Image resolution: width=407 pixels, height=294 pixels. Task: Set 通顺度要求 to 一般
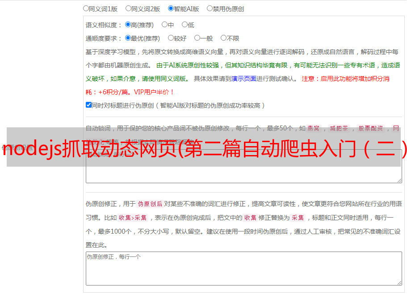pos(197,38)
